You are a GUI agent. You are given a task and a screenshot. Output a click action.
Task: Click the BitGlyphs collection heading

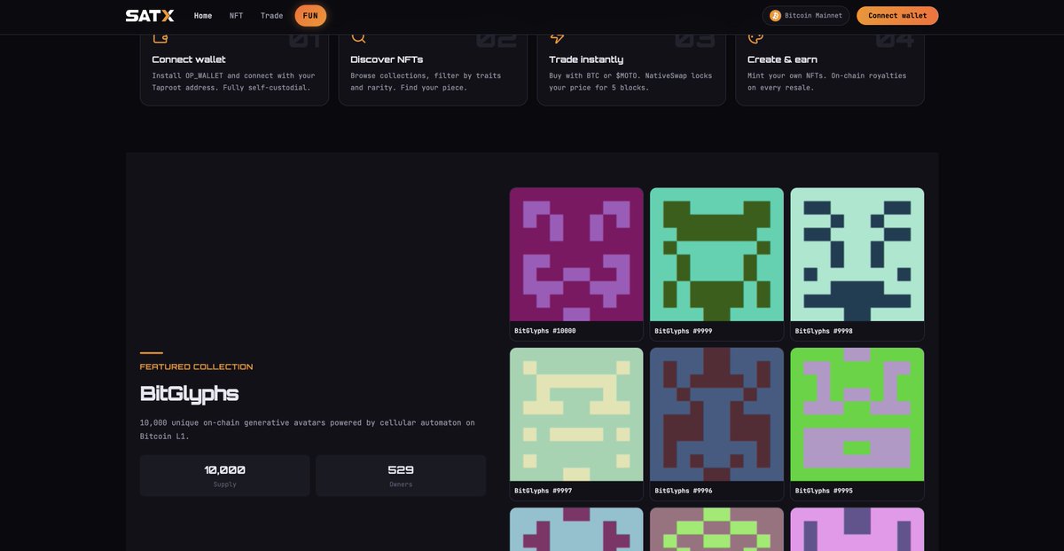[189, 394]
